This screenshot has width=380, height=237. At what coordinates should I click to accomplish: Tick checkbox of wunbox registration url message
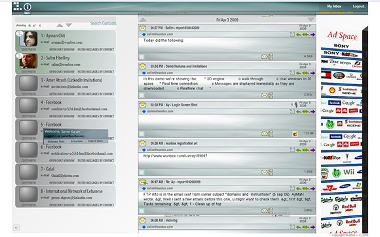point(142,172)
